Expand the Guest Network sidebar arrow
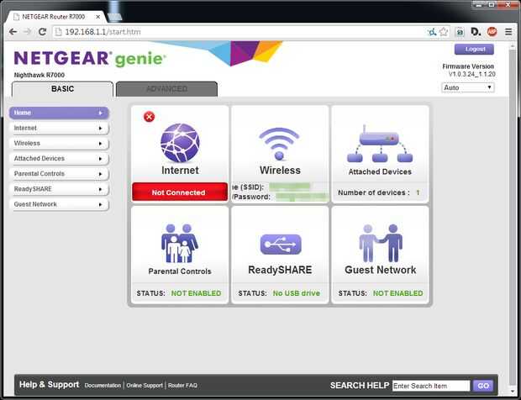The height and width of the screenshot is (400, 521). [100, 205]
